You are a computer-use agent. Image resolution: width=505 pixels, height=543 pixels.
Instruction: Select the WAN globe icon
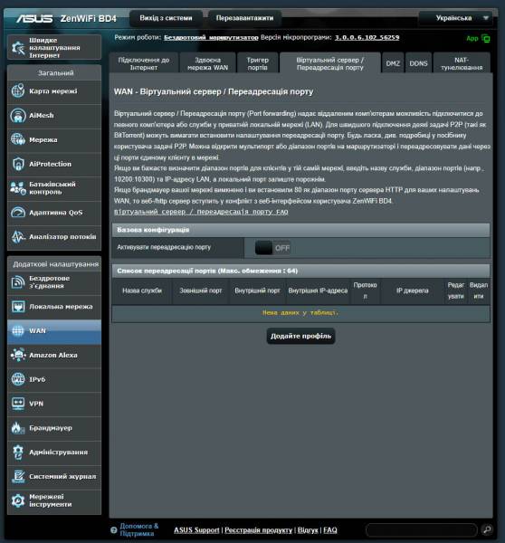tap(18, 330)
